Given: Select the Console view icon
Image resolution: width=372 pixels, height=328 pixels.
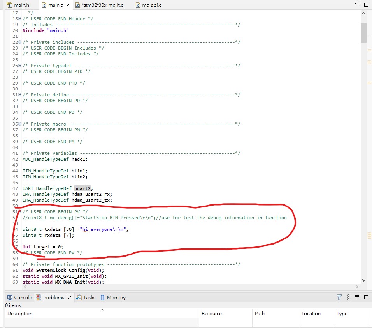Looking at the screenshot, I should [x=11, y=297].
